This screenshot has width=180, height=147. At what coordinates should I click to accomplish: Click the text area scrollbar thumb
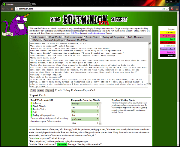click(x=149, y=61)
